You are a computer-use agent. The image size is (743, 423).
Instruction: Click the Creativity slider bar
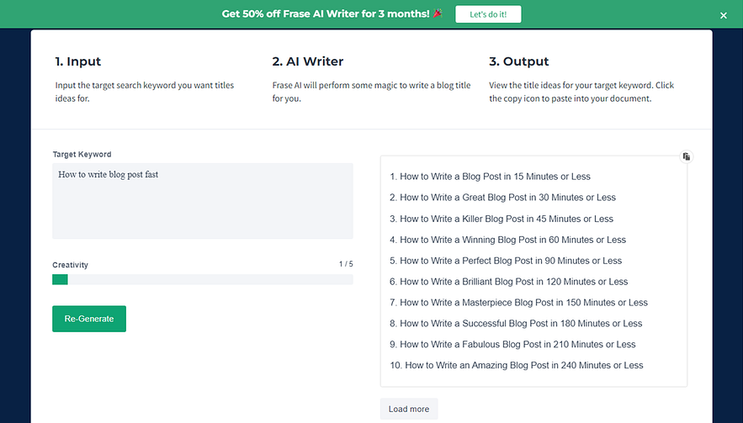[203, 279]
